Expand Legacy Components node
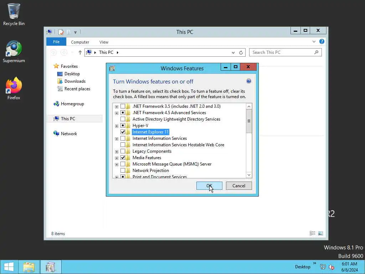Image resolution: width=365 pixels, height=274 pixels. click(117, 152)
